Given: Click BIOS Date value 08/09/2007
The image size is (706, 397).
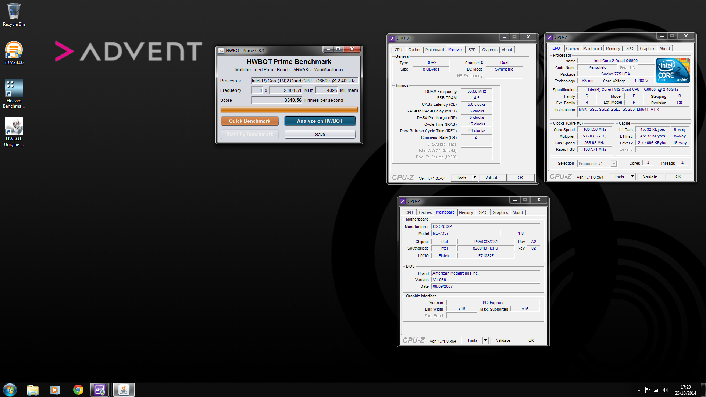Looking at the screenshot, I should click(x=485, y=287).
